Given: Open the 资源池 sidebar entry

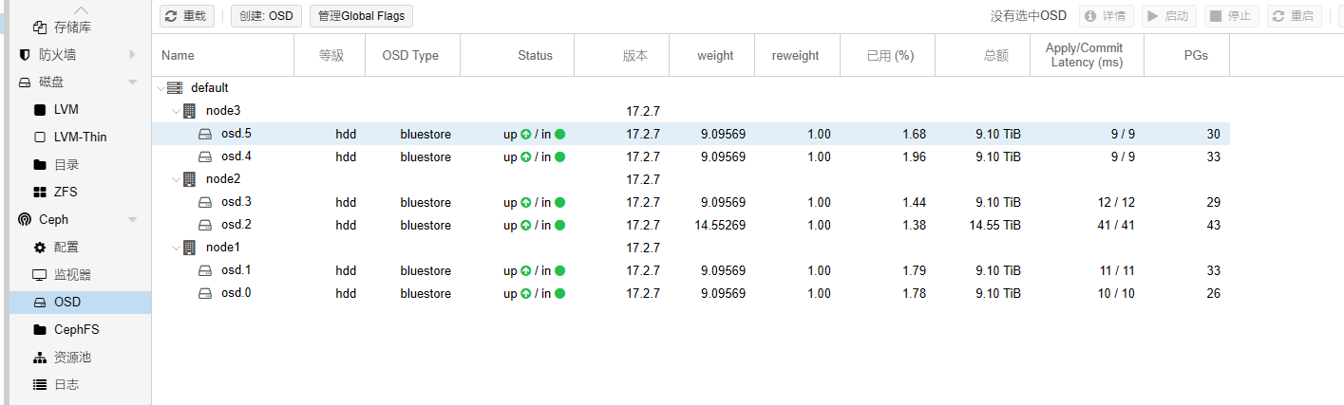Looking at the screenshot, I should tap(72, 358).
